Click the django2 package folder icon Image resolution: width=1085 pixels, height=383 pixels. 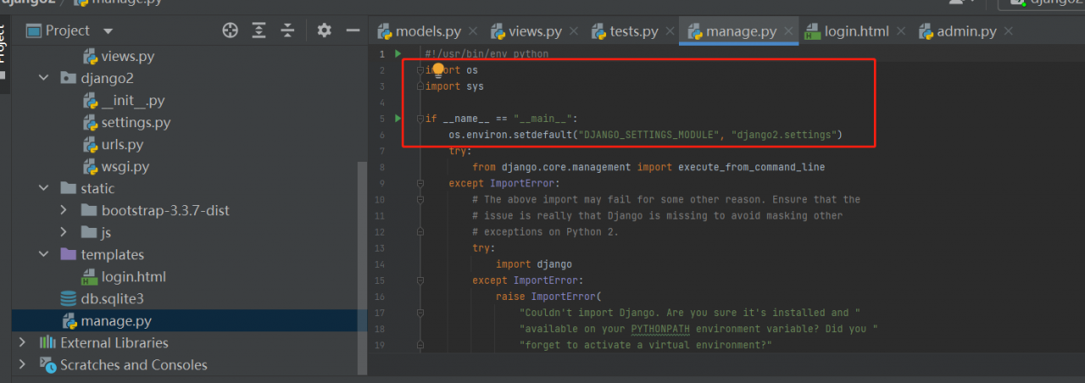[x=68, y=78]
